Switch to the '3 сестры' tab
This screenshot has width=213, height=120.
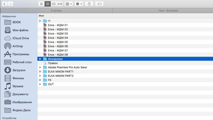pos(56,10)
